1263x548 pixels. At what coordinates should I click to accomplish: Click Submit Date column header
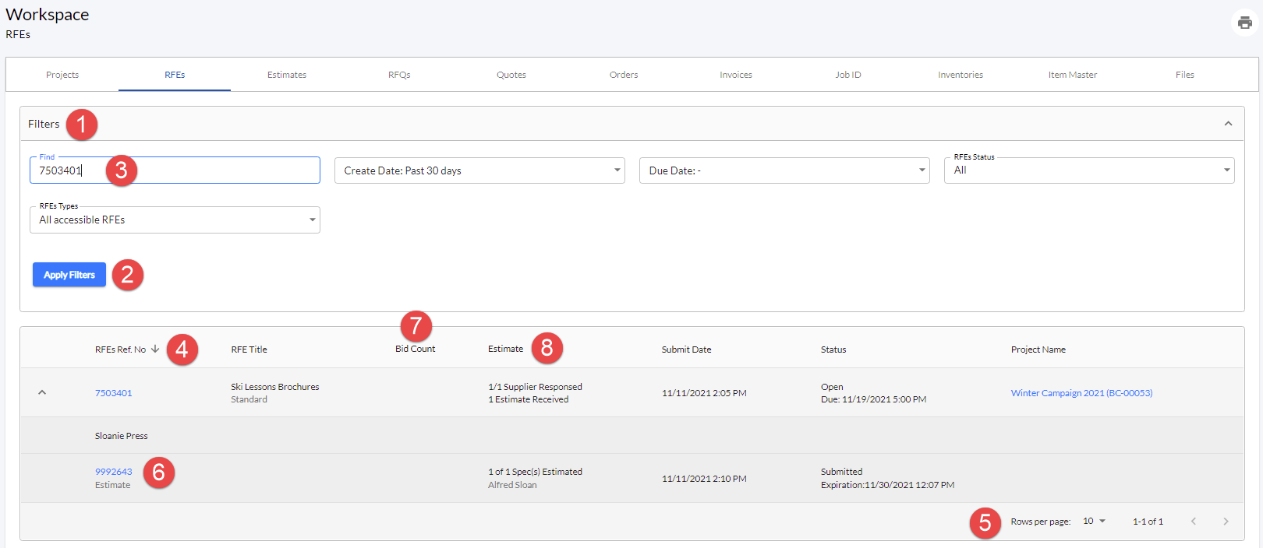point(687,350)
